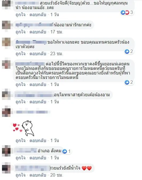The height and width of the screenshot is (180, 142).
Task: Like the น้องอามน่ารักมากค่ะ comment via ถูกใจ
Action: pos(20,32)
